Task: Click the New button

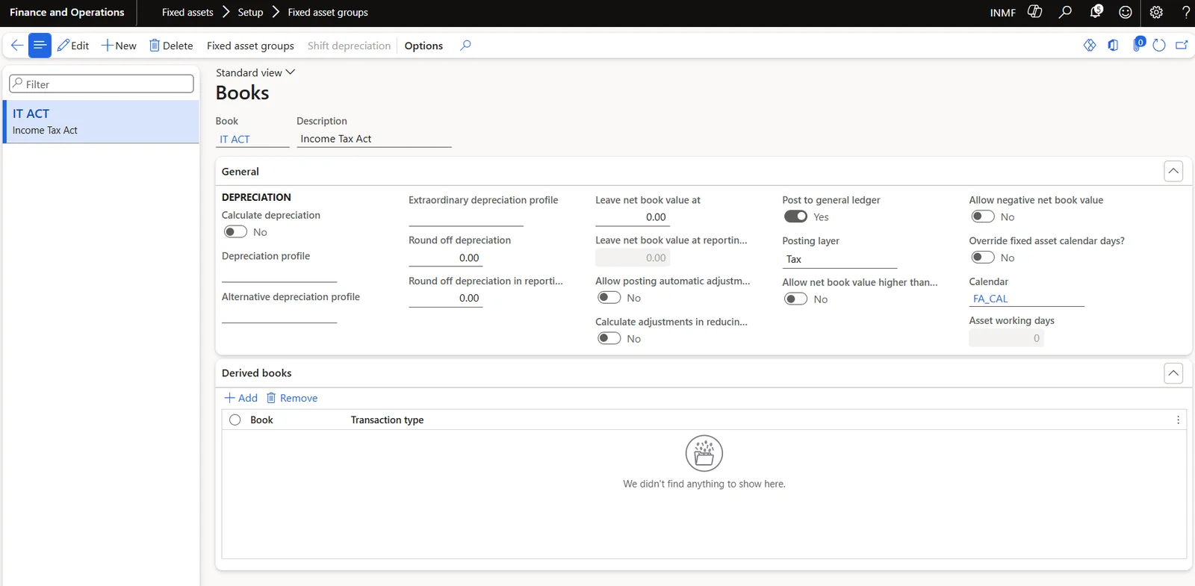Action: [x=119, y=46]
